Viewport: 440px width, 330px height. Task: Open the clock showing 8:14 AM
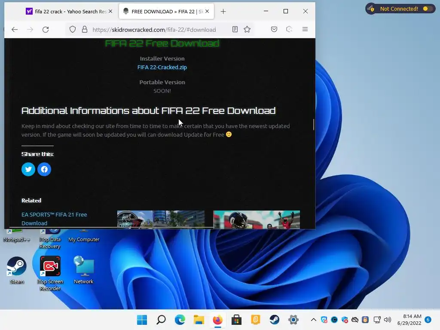tap(409, 320)
